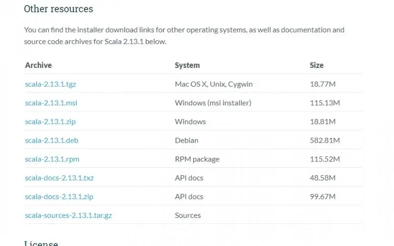This screenshot has height=246, width=394.
Task: Download the scala-2.13.1.deb Debian package
Action: (x=52, y=140)
